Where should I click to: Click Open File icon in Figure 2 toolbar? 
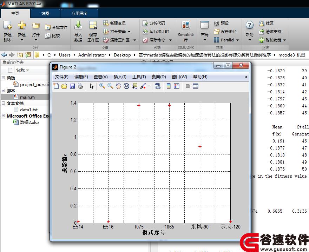click(64, 86)
